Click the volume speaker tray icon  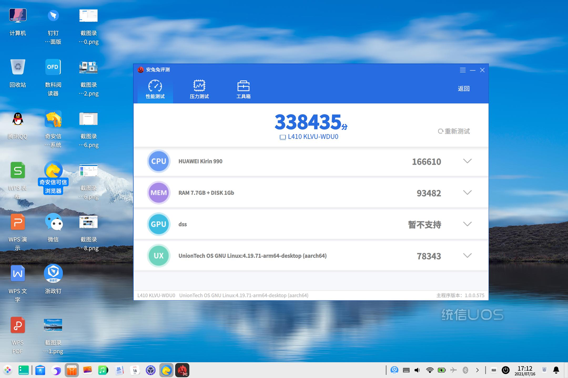pyautogui.click(x=417, y=370)
